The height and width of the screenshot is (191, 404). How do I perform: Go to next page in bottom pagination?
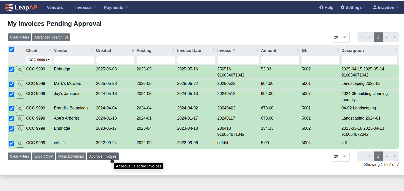click(386, 156)
